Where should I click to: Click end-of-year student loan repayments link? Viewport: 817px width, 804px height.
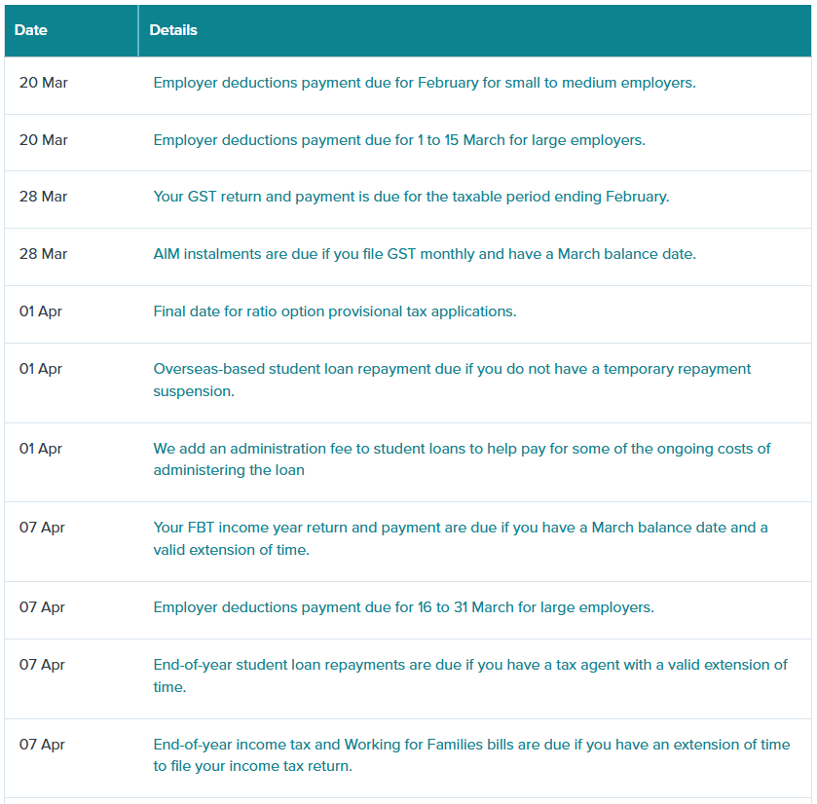[469, 665]
